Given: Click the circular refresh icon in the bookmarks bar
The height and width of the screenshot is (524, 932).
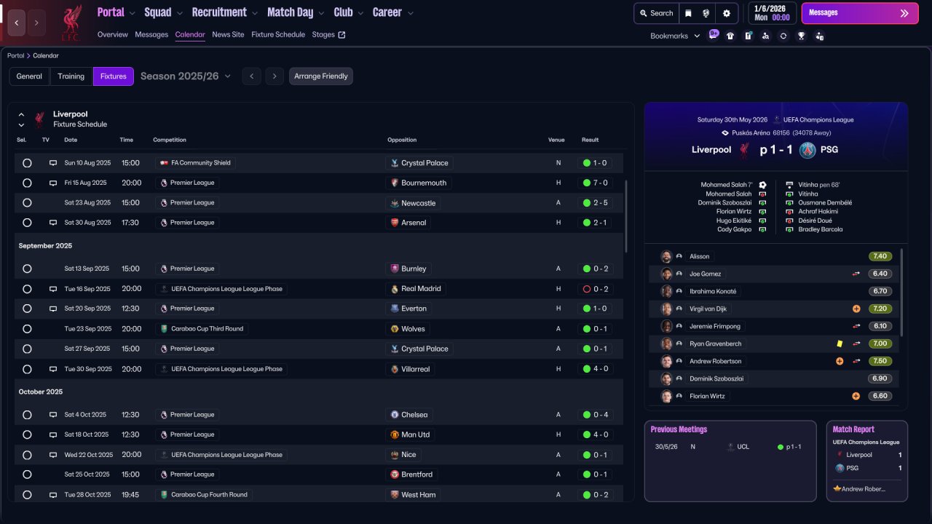Looking at the screenshot, I should [x=783, y=36].
